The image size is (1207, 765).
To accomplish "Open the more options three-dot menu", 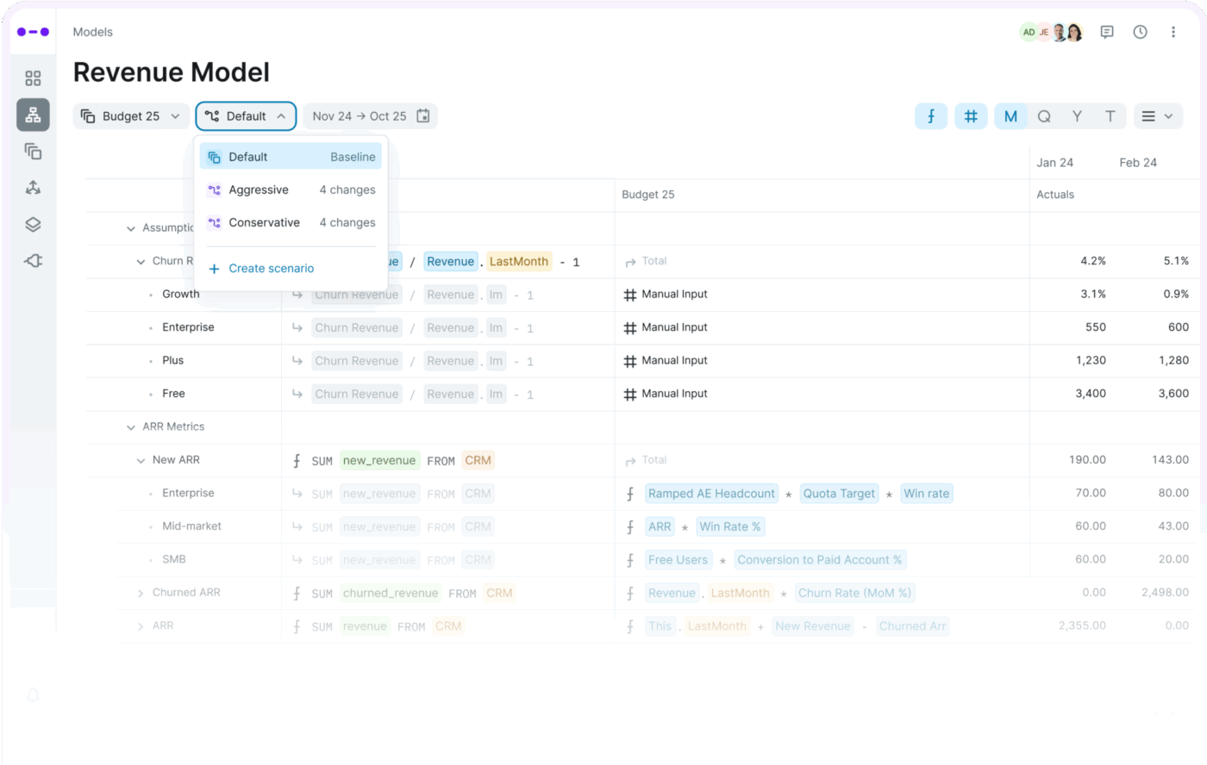I will 1173,31.
